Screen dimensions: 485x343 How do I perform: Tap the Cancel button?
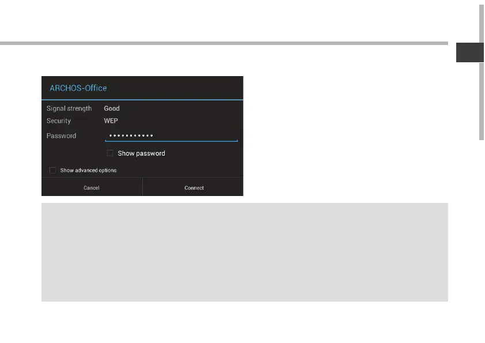tap(92, 187)
